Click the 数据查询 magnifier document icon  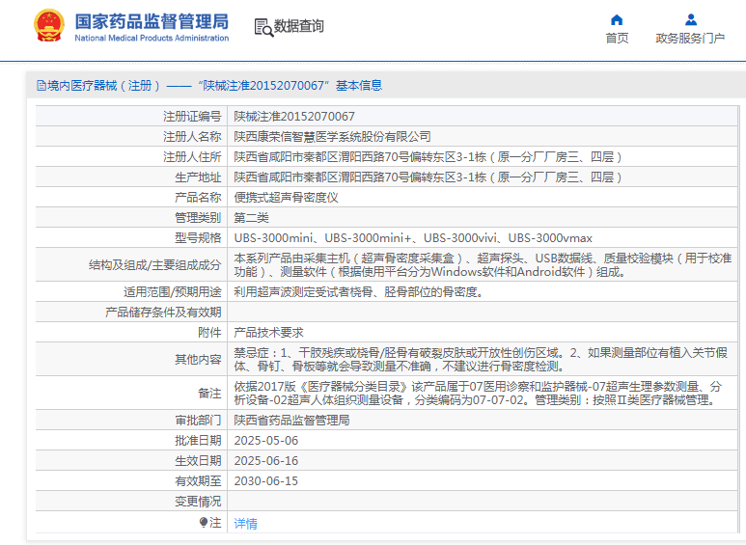(x=262, y=27)
